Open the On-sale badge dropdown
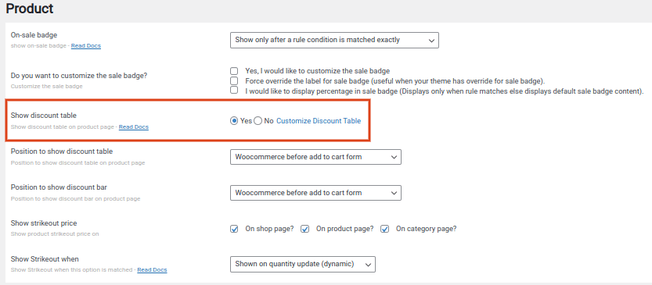The image size is (652, 285). pos(334,41)
